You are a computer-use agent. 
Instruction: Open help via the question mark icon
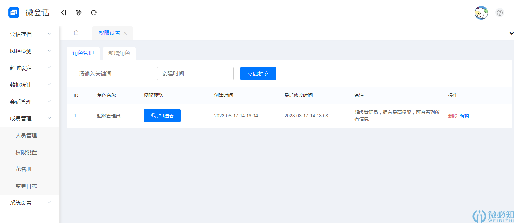coord(500,12)
